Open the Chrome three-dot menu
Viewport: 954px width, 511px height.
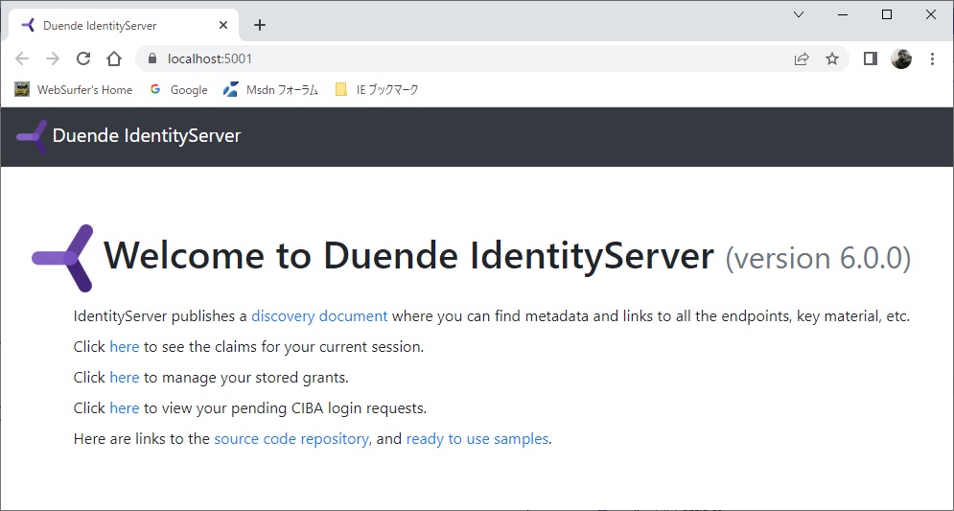click(932, 59)
